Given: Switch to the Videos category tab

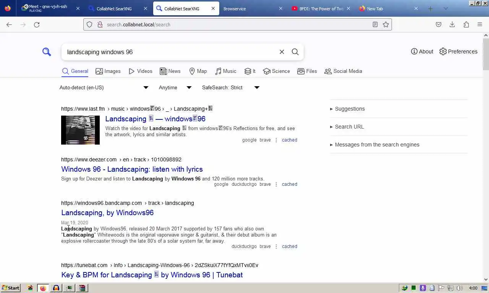Looking at the screenshot, I should click(141, 71).
